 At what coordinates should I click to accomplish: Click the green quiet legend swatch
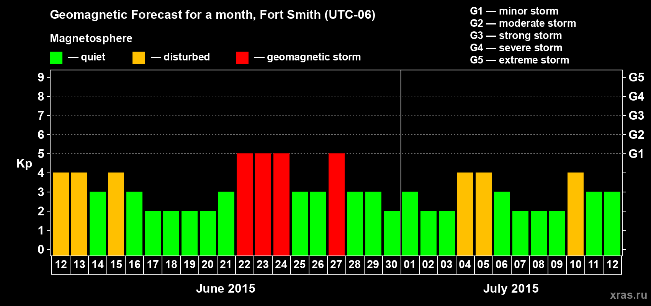pos(56,58)
